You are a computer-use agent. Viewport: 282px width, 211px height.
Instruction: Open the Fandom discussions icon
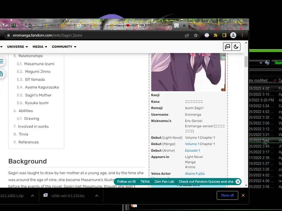pos(227,47)
